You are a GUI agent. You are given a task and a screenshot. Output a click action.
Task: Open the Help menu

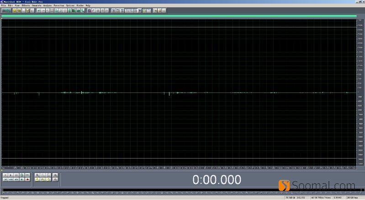[x=88, y=5]
